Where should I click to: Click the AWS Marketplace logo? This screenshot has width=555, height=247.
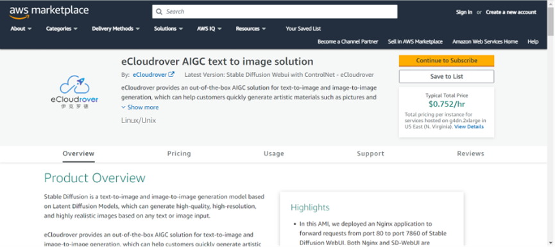click(49, 12)
